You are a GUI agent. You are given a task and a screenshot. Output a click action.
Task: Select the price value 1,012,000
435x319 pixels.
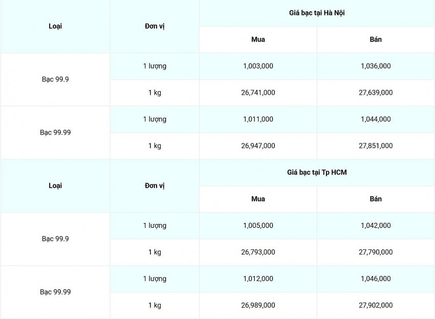(258, 279)
